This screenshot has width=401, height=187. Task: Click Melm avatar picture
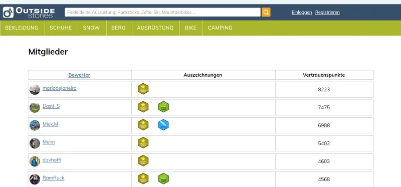pos(35,143)
